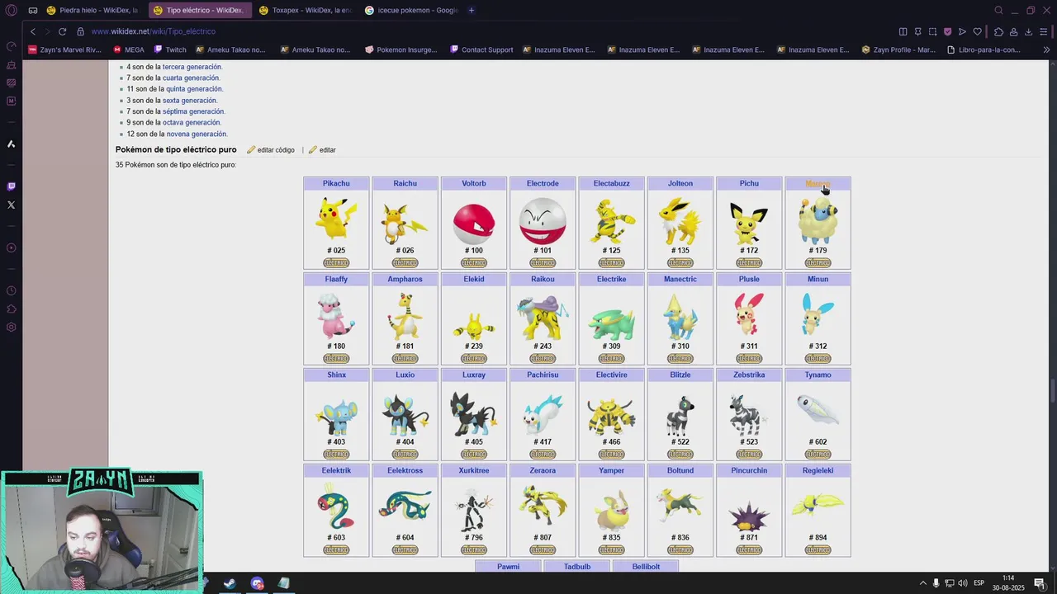Open the ad blocker shield icon
1057x594 pixels.
click(x=947, y=31)
